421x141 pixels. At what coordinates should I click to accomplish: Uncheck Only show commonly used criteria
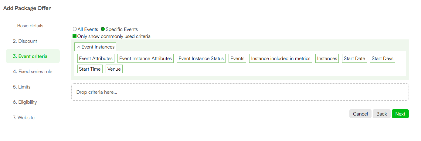coord(74,36)
